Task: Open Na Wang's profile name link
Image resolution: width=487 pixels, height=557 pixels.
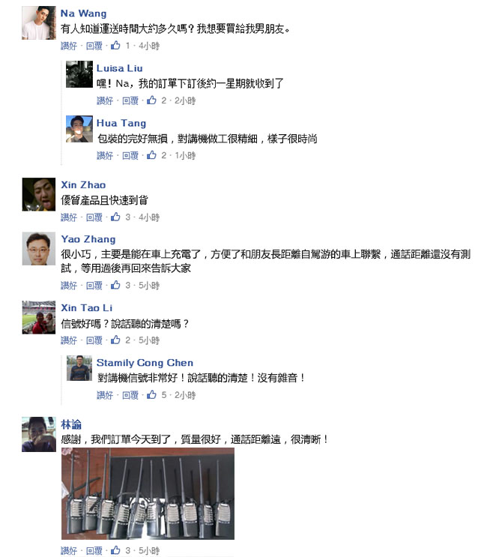Action: (x=83, y=13)
